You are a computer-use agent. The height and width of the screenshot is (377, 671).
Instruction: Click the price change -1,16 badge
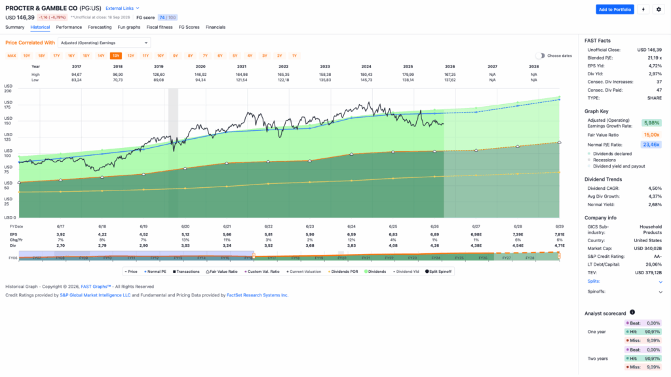click(x=52, y=18)
